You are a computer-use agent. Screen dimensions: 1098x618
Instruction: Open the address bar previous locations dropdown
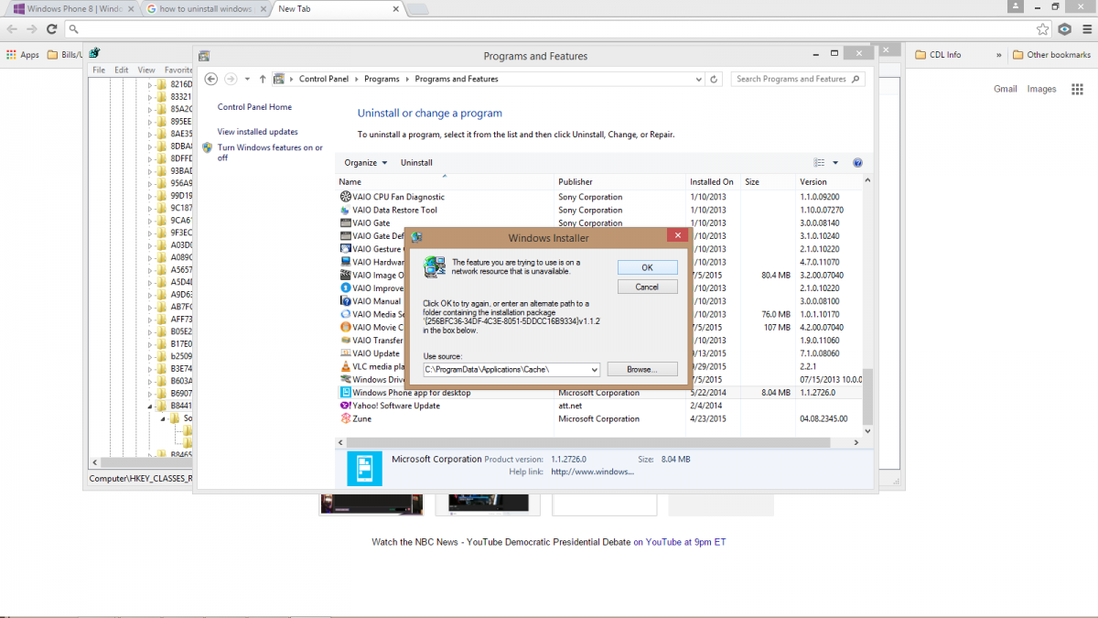click(698, 79)
